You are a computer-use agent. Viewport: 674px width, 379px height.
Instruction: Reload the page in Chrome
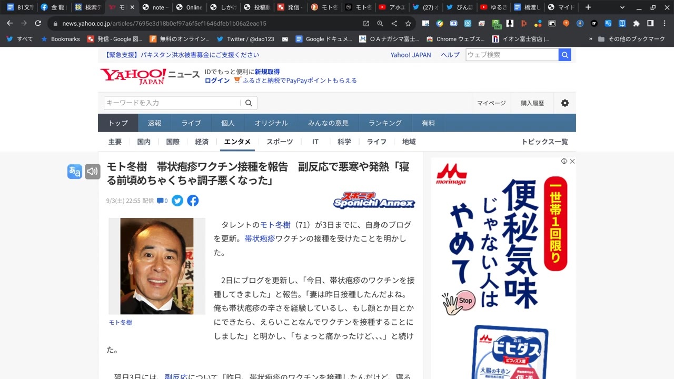(38, 24)
